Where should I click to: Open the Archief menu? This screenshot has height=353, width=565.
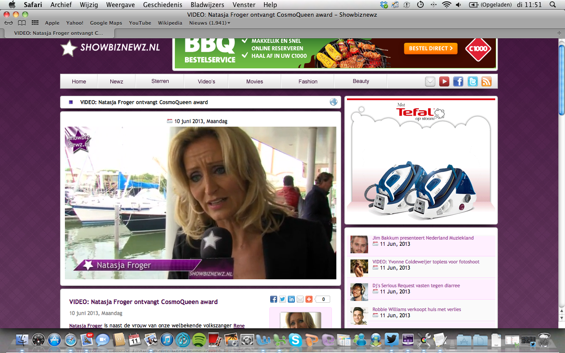[x=61, y=5]
